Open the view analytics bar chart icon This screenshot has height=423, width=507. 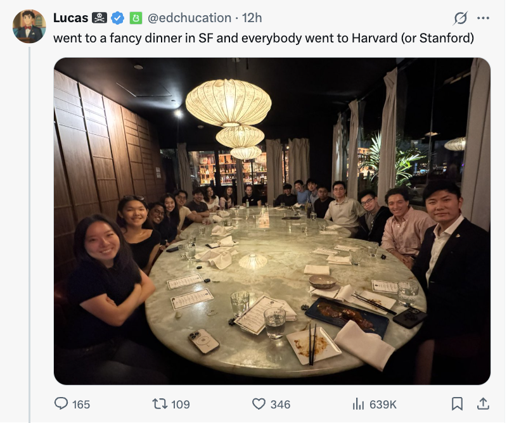(359, 403)
